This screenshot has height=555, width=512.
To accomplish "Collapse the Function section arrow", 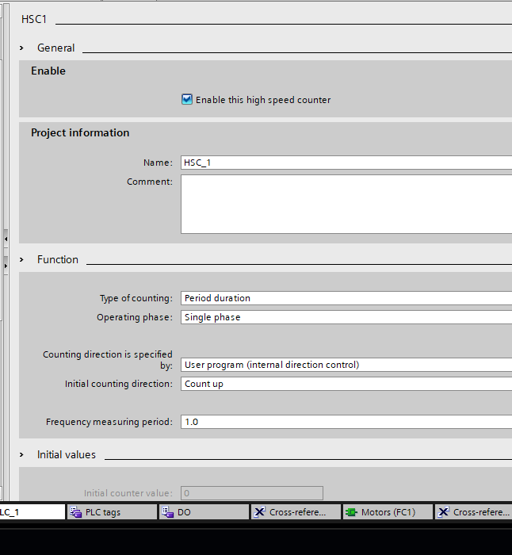I will (21, 259).
